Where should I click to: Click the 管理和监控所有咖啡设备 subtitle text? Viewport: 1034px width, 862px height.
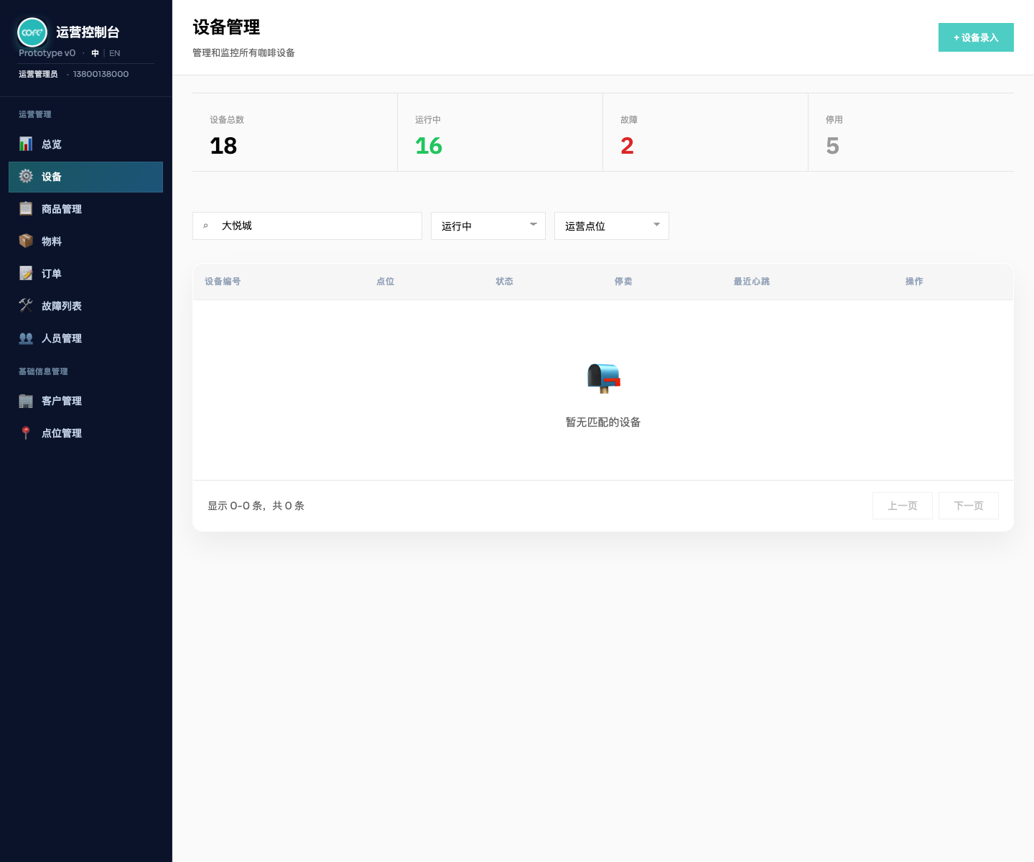[x=243, y=53]
